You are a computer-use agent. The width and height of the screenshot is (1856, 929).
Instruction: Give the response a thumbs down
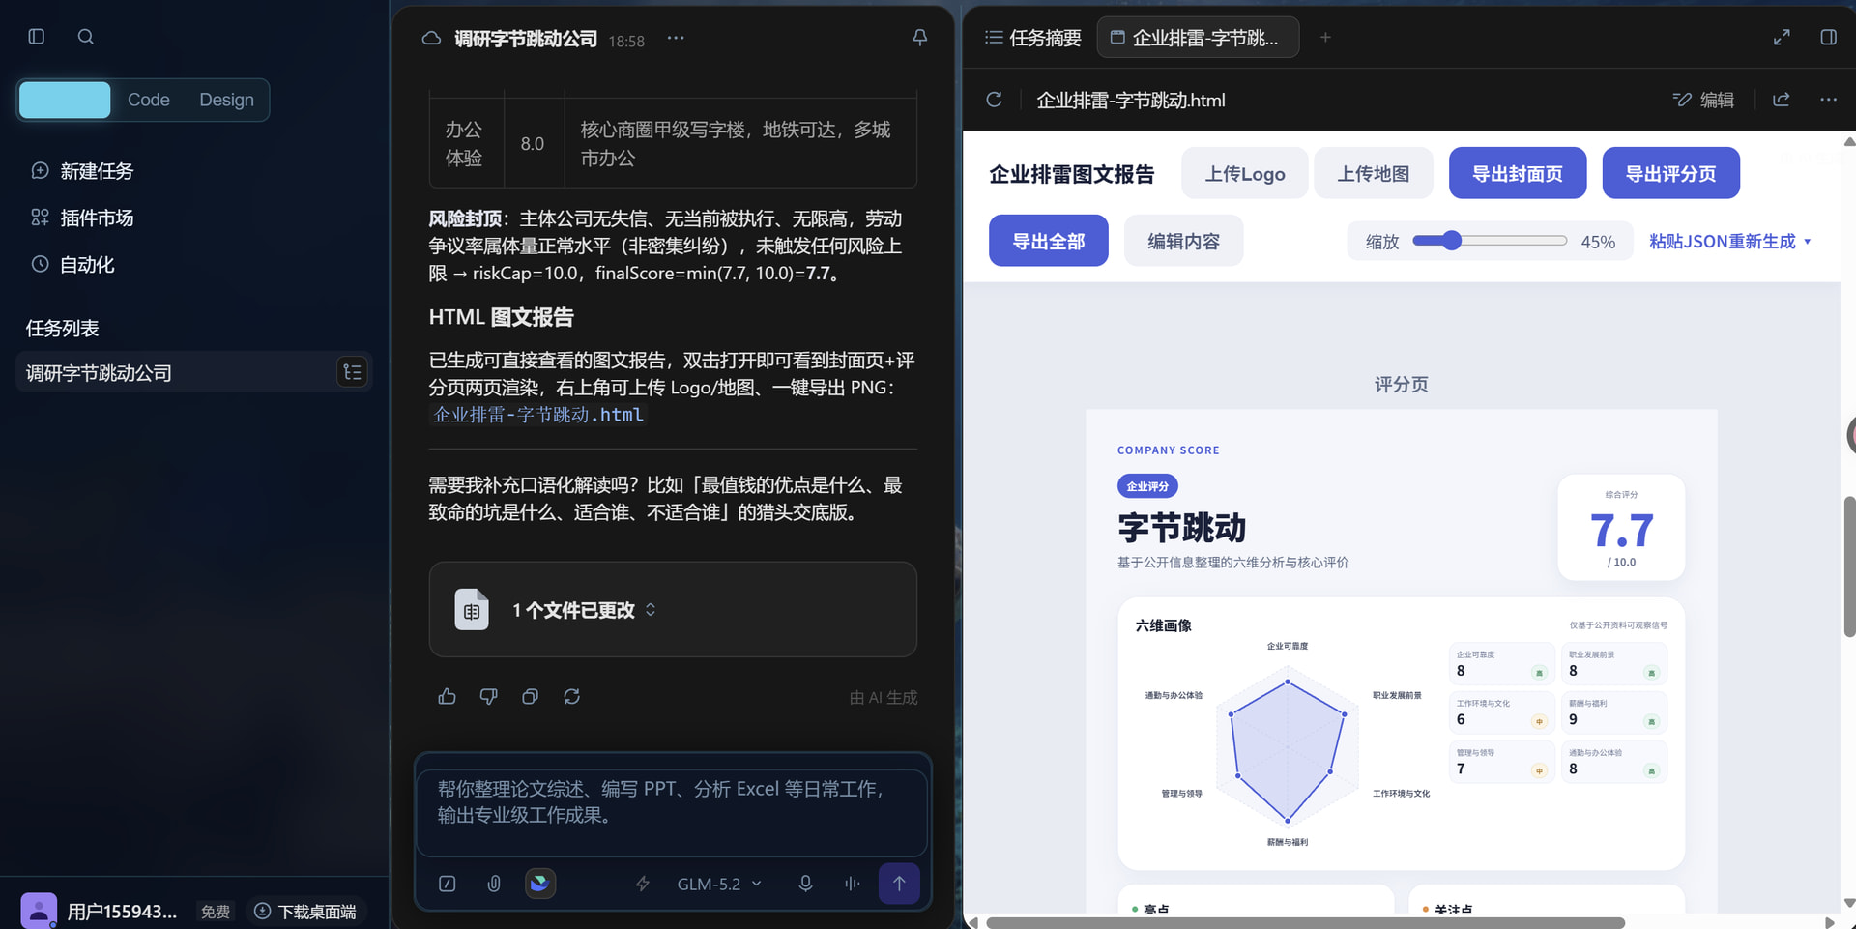[x=488, y=696]
